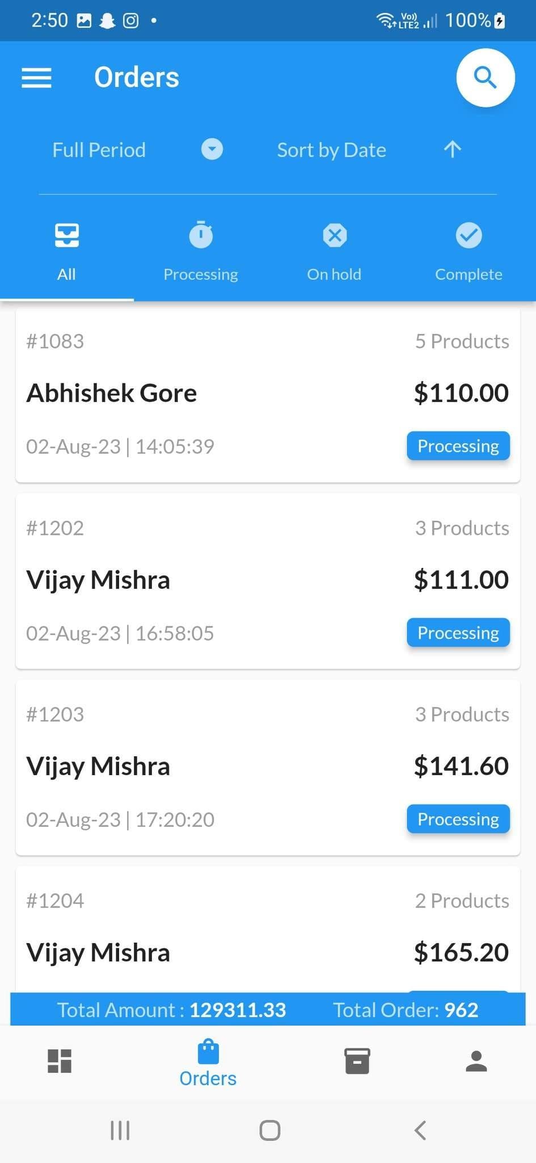Expand the Full Period dropdown arrow

click(x=212, y=150)
